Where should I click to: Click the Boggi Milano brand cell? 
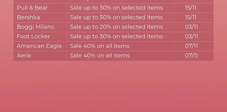click(x=40, y=27)
